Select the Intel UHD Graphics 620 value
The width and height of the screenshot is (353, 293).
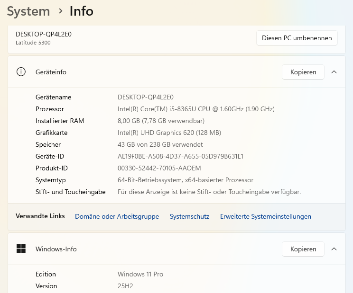[169, 133]
